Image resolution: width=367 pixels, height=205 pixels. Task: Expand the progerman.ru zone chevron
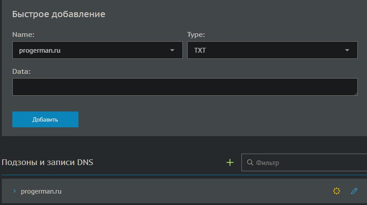(15, 191)
